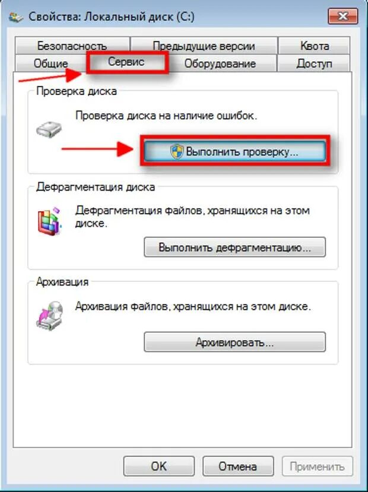The width and height of the screenshot is (368, 492).
Task: Click the drive icon in the title bar
Action: pyautogui.click(x=16, y=17)
